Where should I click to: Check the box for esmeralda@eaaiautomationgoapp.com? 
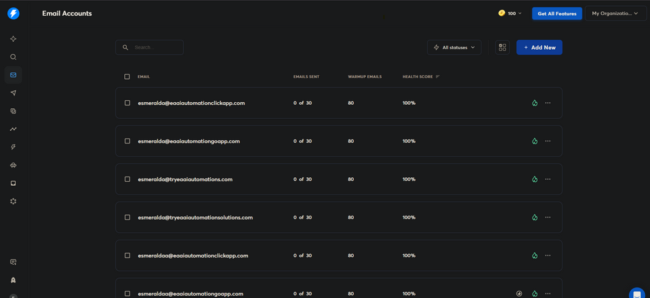pyautogui.click(x=127, y=141)
